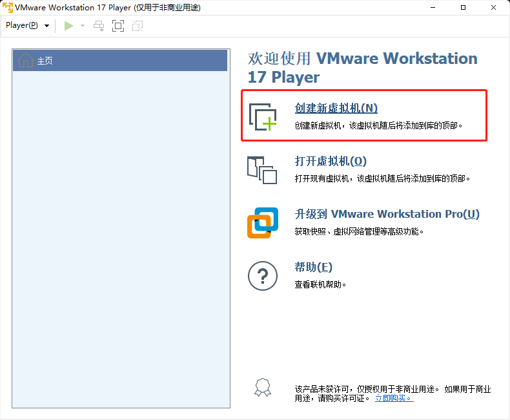The width and height of the screenshot is (510, 420).
Task: Click the description text 创建新虚拟机，该虚拟机随后将添加到库的顶部
Action: (378, 125)
